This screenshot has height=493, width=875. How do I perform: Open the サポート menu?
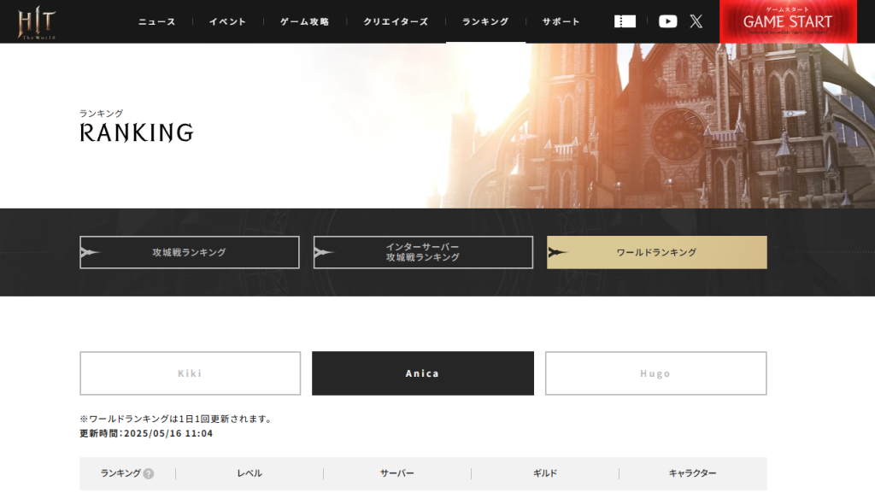coord(561,21)
